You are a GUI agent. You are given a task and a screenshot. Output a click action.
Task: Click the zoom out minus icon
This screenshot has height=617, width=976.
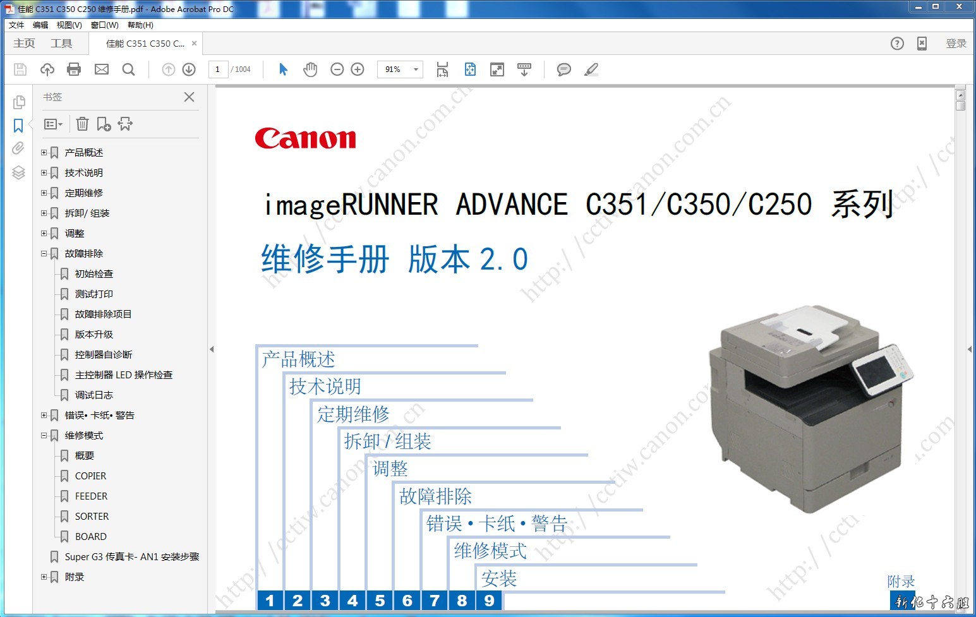pyautogui.click(x=337, y=69)
